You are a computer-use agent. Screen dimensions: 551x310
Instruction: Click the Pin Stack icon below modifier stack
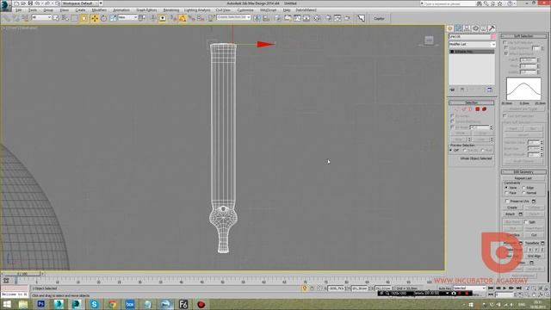pos(453,90)
